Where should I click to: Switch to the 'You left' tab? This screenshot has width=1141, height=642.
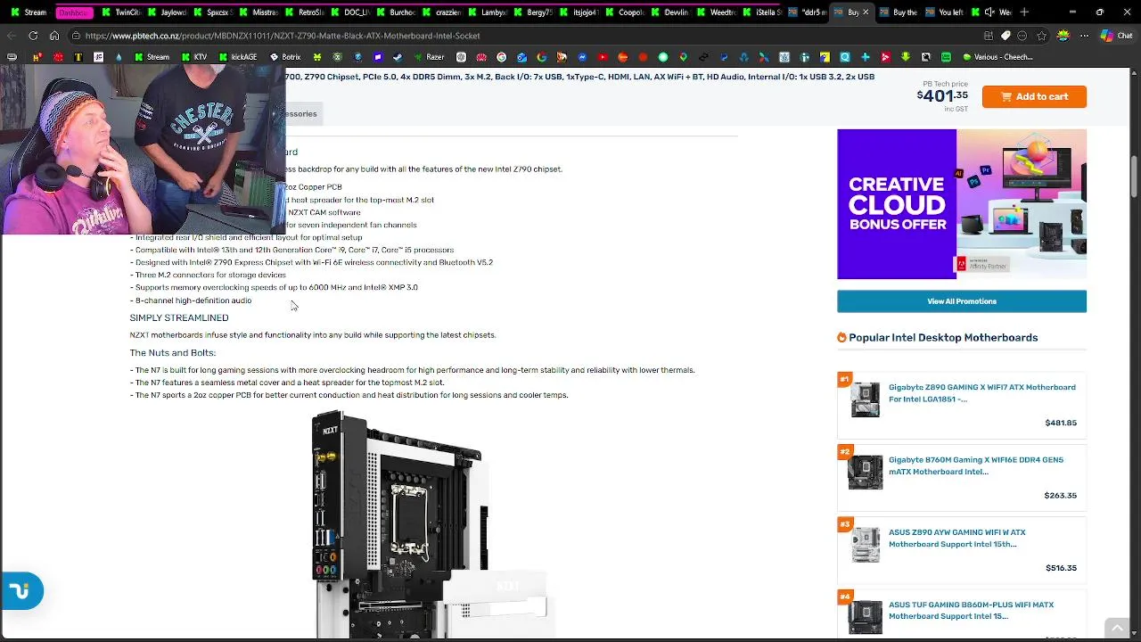(x=943, y=12)
